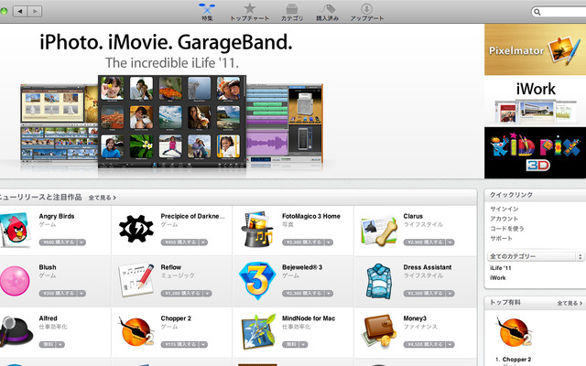586x366 pixels.
Task: Click the Angry Birds app icon
Action: (15, 230)
